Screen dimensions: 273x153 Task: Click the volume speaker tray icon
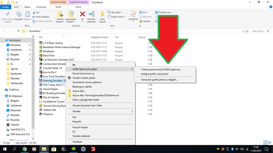click(242, 149)
